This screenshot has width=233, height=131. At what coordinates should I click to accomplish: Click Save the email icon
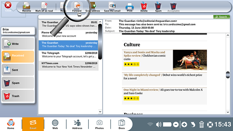pos(112,7)
